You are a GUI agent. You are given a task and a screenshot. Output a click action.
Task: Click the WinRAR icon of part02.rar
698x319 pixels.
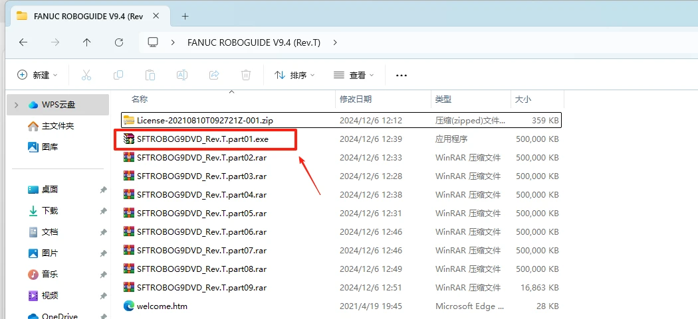point(129,157)
